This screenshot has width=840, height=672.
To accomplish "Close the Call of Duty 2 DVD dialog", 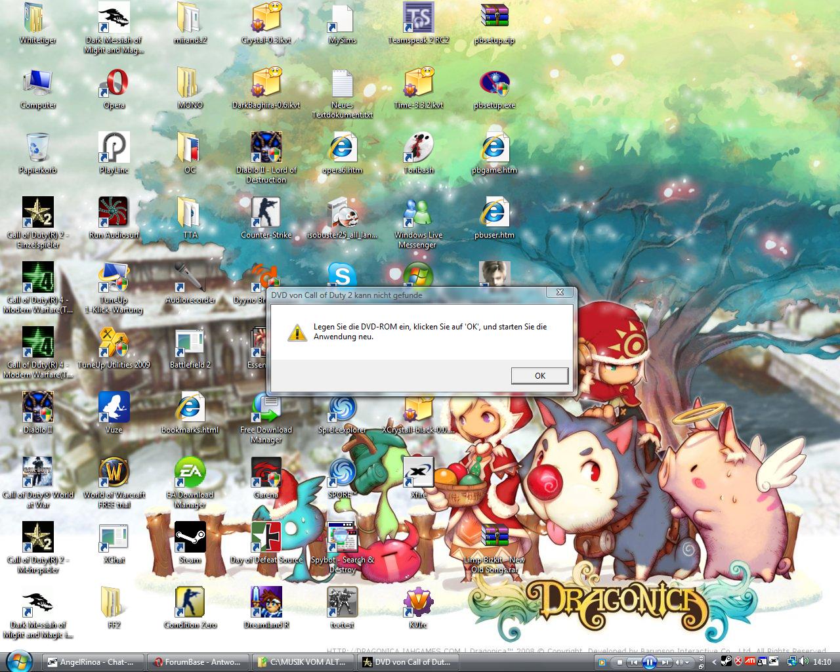I will [560, 293].
